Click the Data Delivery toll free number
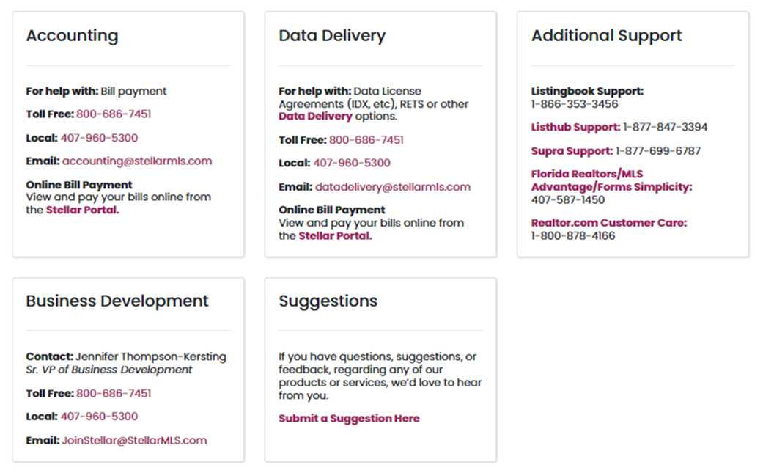This screenshot has width=763, height=473. click(x=366, y=140)
